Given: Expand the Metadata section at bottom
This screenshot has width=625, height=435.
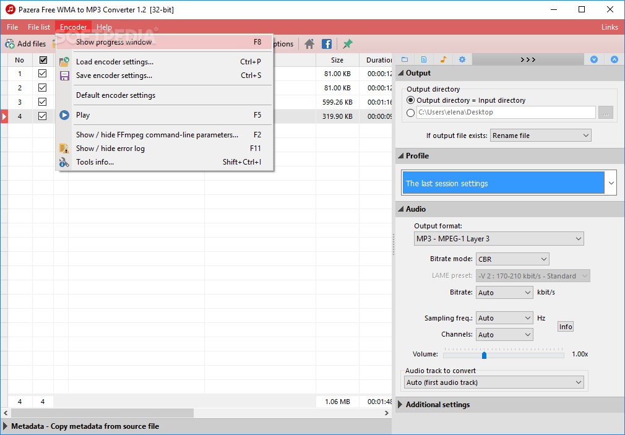Looking at the screenshot, I should pos(5,426).
